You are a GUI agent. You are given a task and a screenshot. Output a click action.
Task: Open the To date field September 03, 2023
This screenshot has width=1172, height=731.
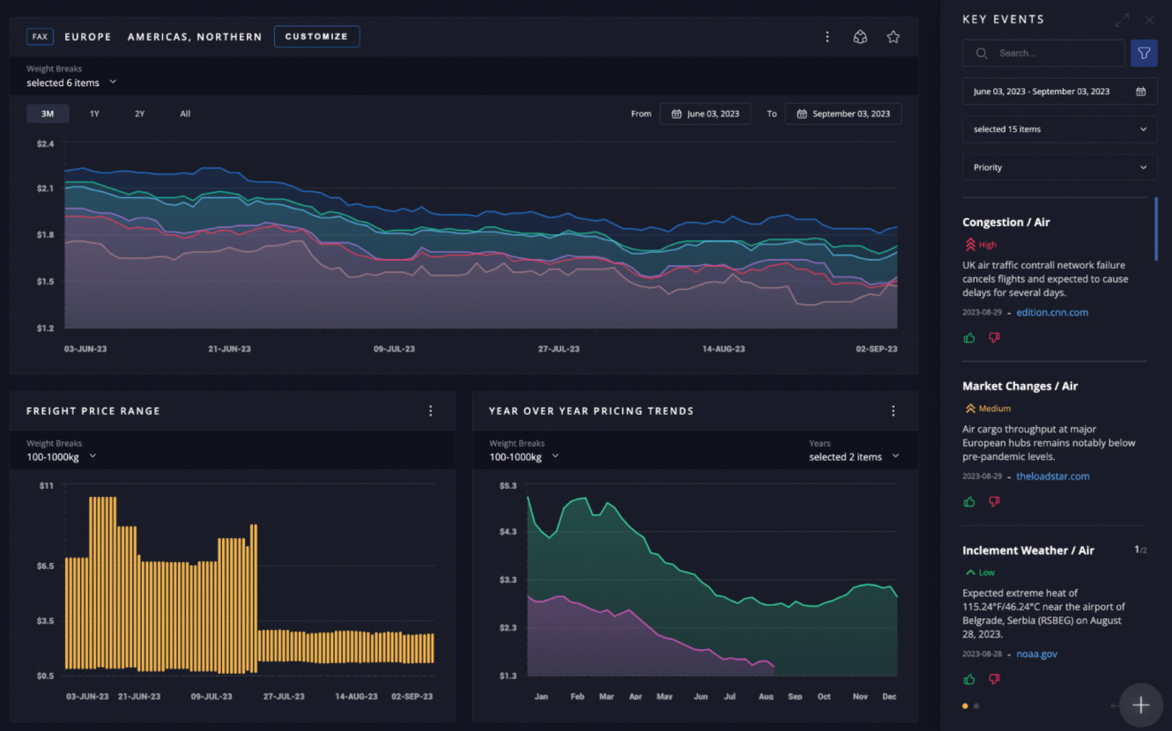point(843,114)
